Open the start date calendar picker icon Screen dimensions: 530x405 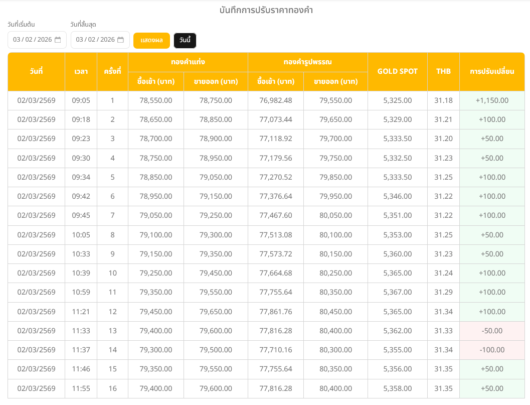click(58, 40)
